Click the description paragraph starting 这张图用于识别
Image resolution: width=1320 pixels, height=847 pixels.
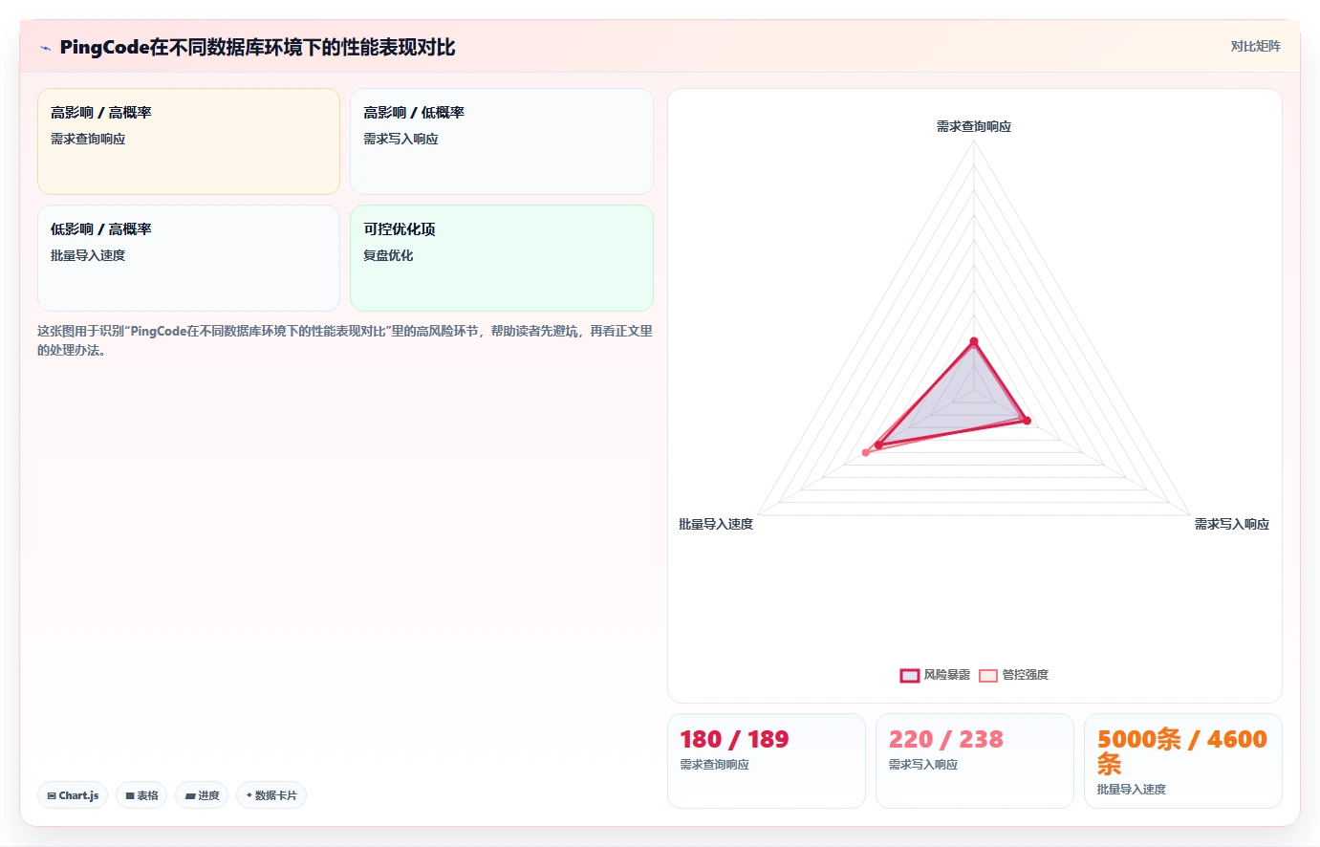pos(345,340)
